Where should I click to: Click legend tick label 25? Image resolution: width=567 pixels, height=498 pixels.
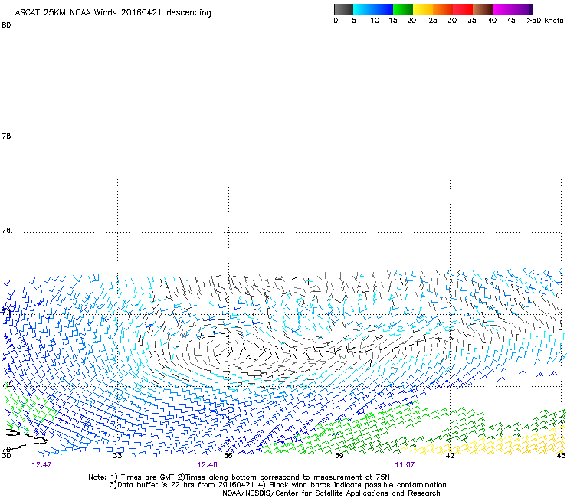(x=433, y=21)
